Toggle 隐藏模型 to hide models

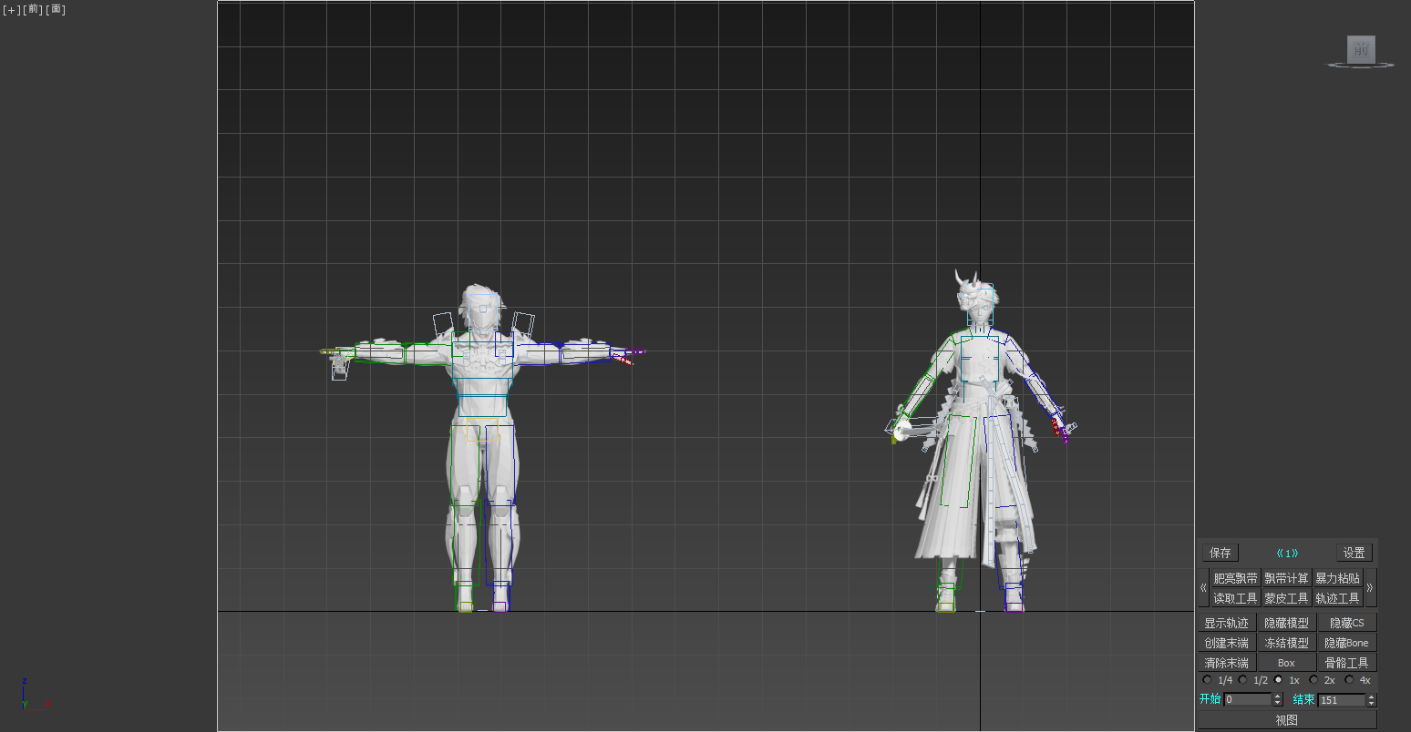pyautogui.click(x=1286, y=623)
